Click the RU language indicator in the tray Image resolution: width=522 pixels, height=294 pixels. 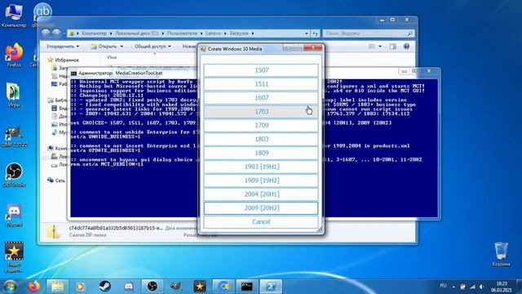(443, 286)
